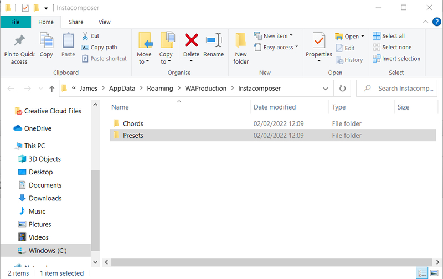Screen dimensions: 443x279
Task: Open Documents in the navigation pane
Action: (x=40, y=185)
